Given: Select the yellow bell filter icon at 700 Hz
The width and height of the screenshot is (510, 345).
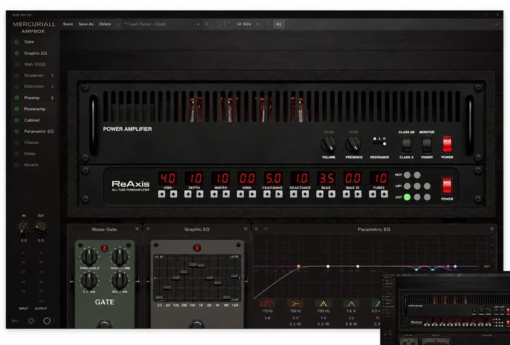Looking at the screenshot, I should pos(323,304).
